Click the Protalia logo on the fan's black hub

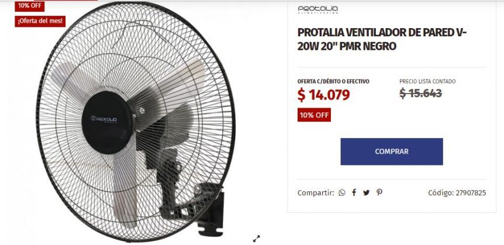click(x=103, y=120)
